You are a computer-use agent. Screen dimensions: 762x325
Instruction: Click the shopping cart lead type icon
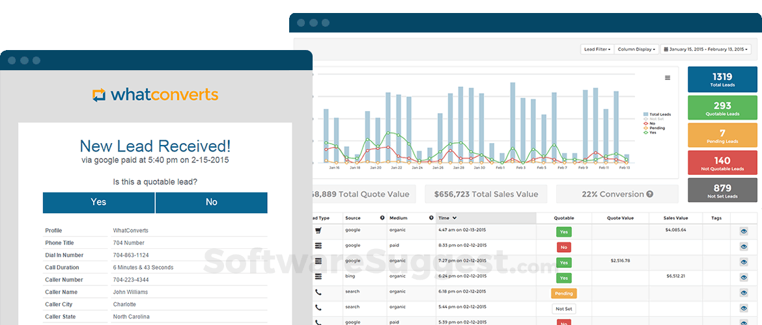click(318, 231)
